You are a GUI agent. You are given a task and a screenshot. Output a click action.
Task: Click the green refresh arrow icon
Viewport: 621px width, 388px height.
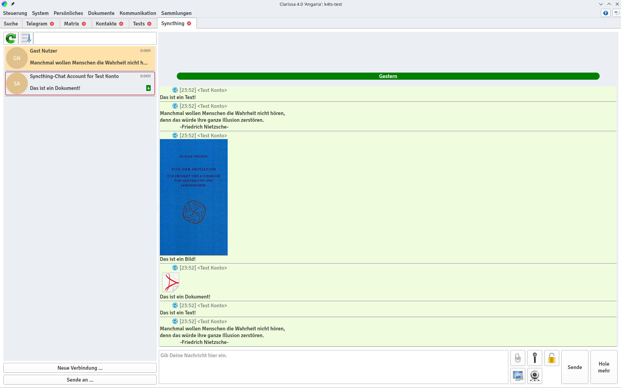pos(11,38)
